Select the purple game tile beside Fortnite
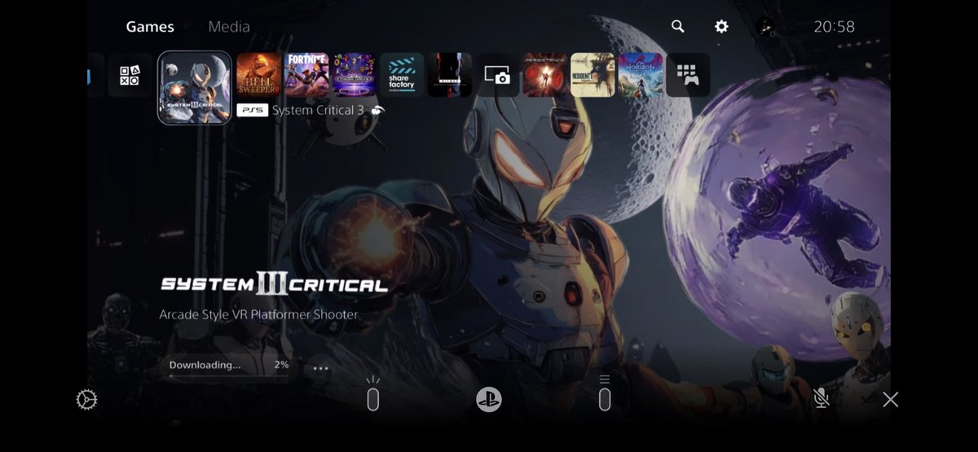Screen dimensions: 978x452 (x=354, y=75)
